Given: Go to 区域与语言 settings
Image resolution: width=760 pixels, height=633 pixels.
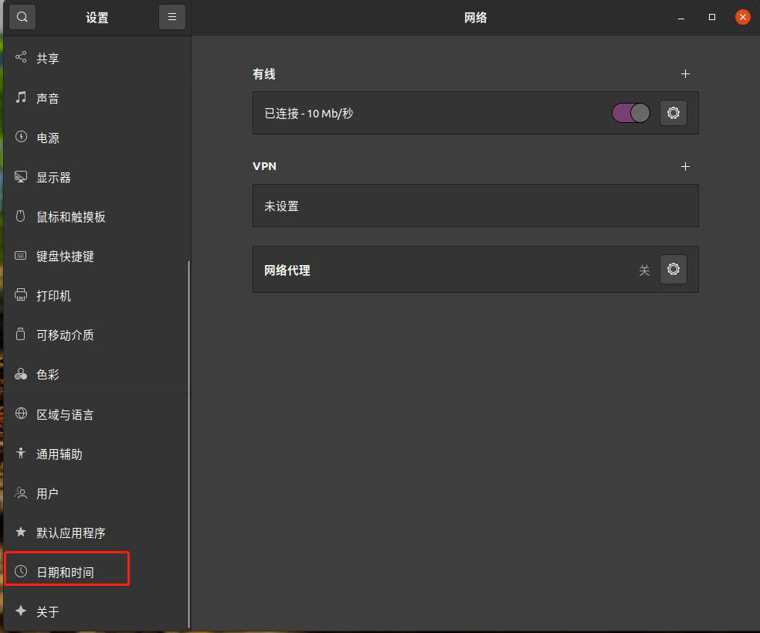Looking at the screenshot, I should (65, 414).
